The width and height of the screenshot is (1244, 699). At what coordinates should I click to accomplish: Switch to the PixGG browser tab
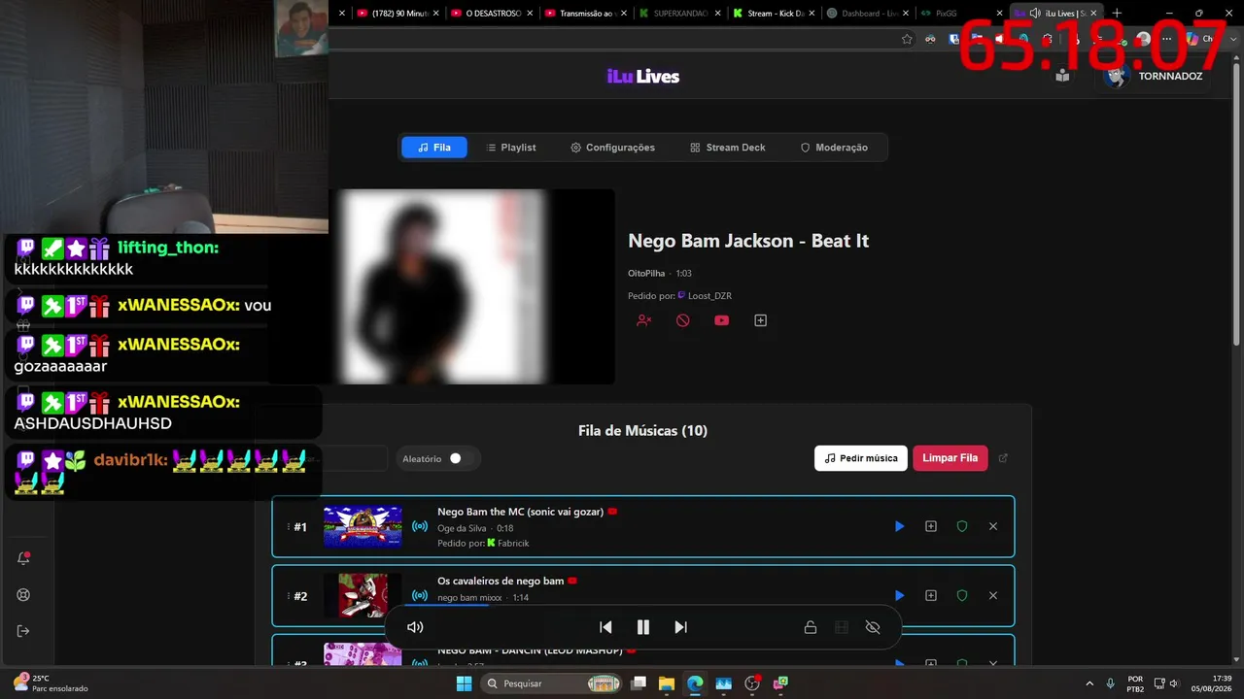tap(958, 14)
